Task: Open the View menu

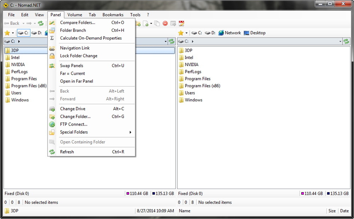Action: pos(39,15)
